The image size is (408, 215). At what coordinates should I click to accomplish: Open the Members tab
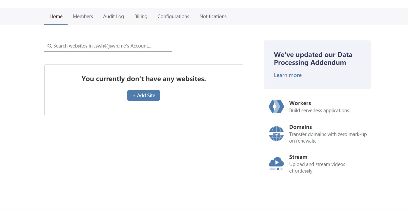pos(83,16)
